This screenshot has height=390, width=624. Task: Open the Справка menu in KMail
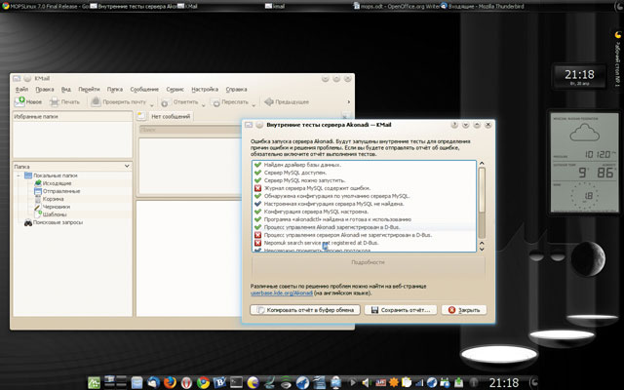[236, 89]
